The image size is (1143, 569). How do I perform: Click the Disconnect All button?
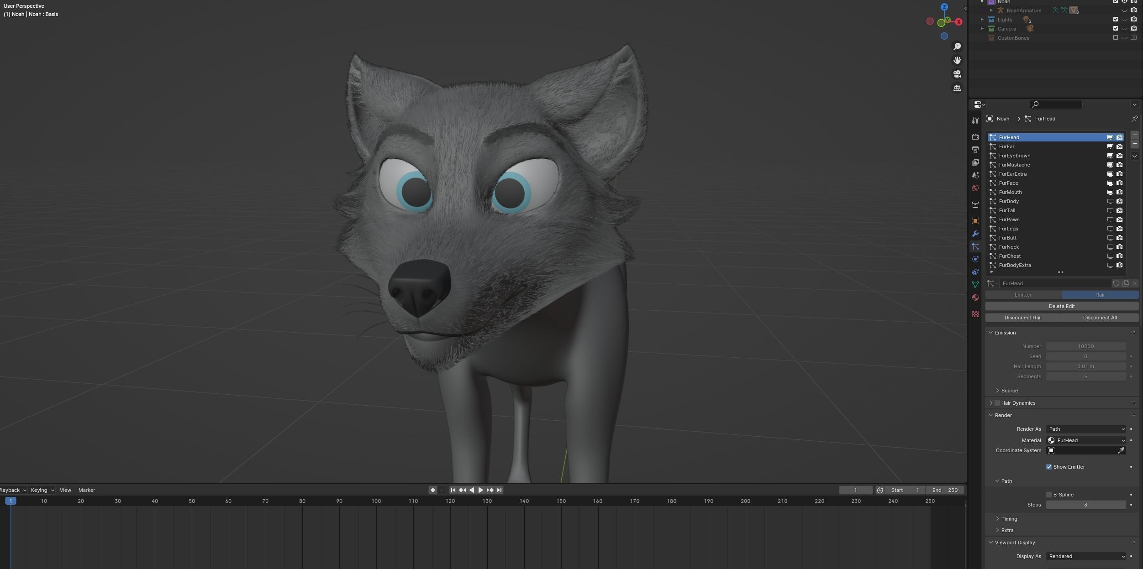pos(1100,318)
